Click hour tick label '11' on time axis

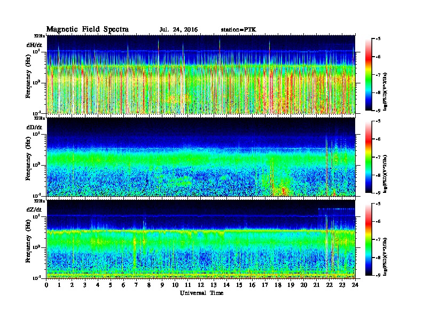coord(188,285)
